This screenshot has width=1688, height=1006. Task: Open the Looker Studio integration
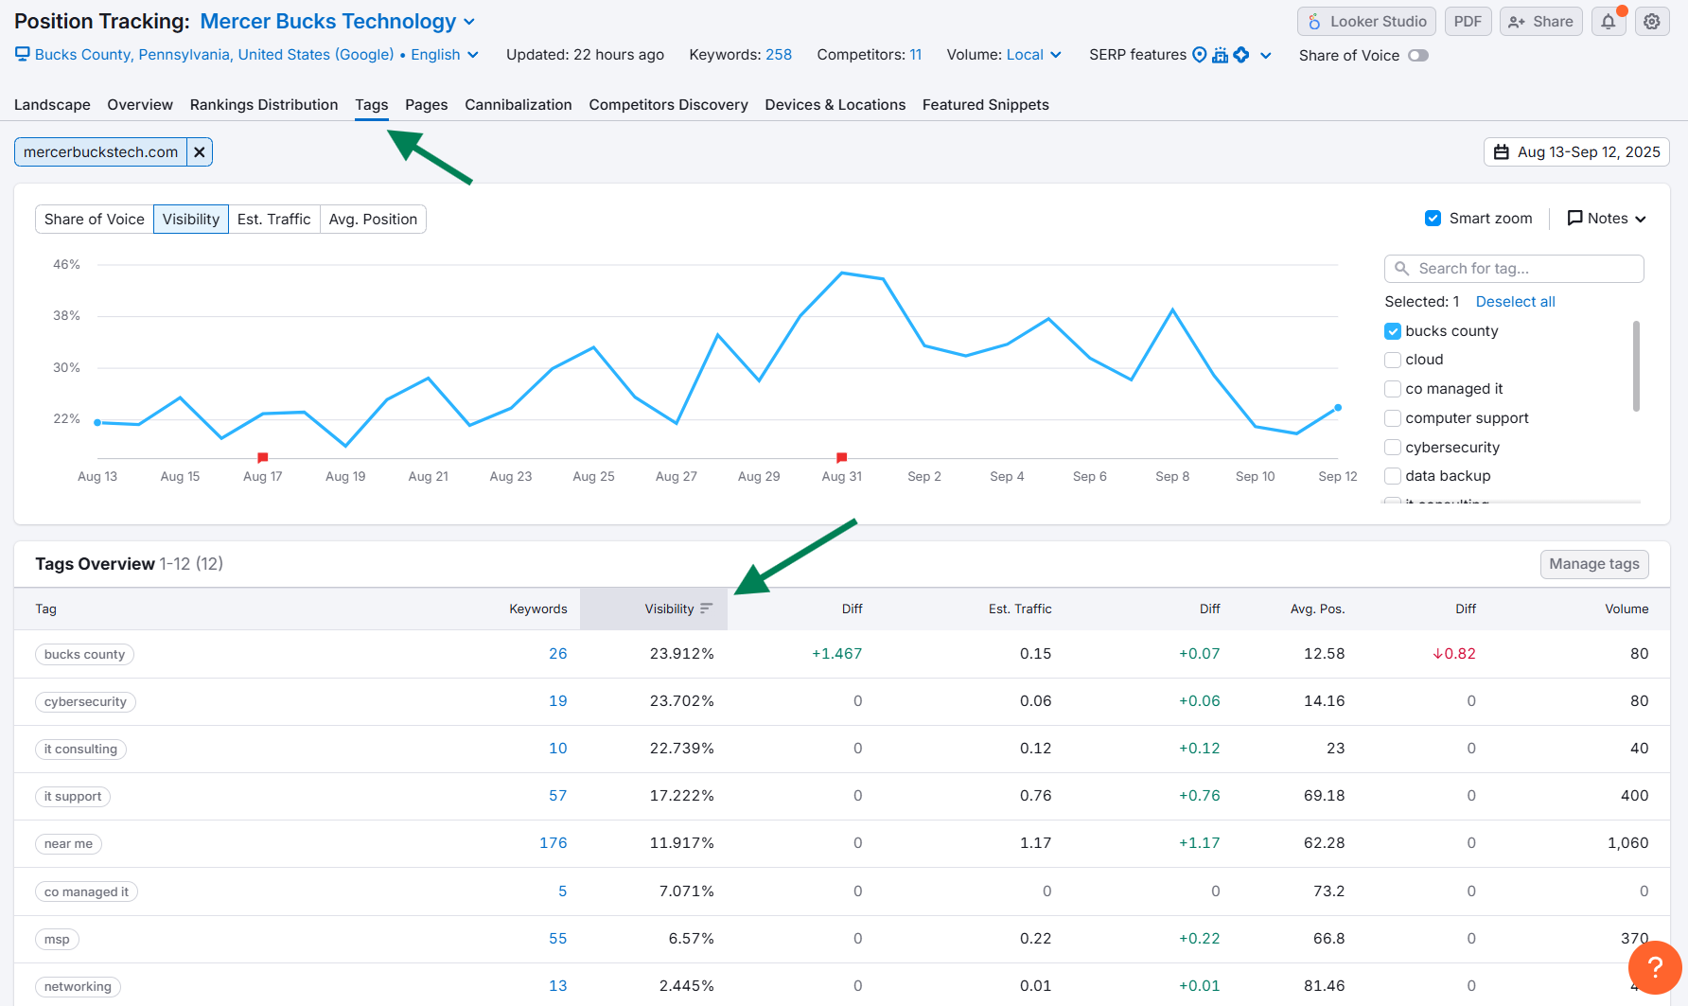pos(1366,21)
